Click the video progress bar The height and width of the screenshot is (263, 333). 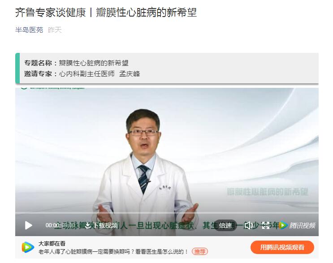tap(167, 212)
